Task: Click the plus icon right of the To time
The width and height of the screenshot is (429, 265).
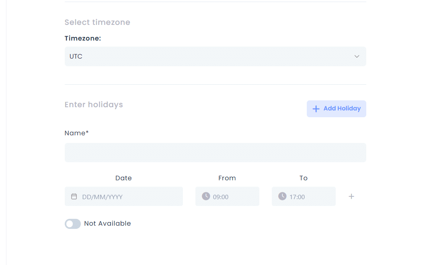Action: 351,196
